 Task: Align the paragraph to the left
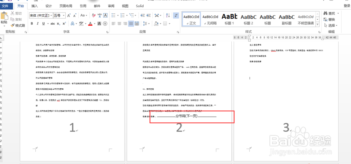113,23
